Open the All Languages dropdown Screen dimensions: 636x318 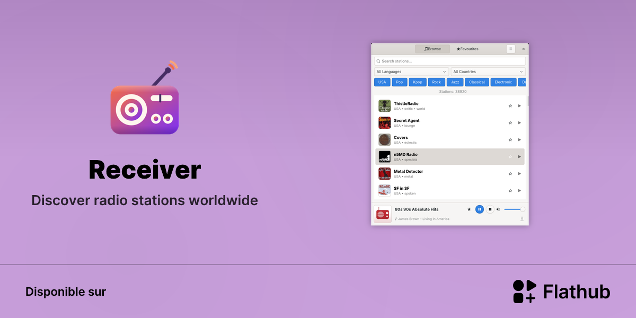coord(412,72)
